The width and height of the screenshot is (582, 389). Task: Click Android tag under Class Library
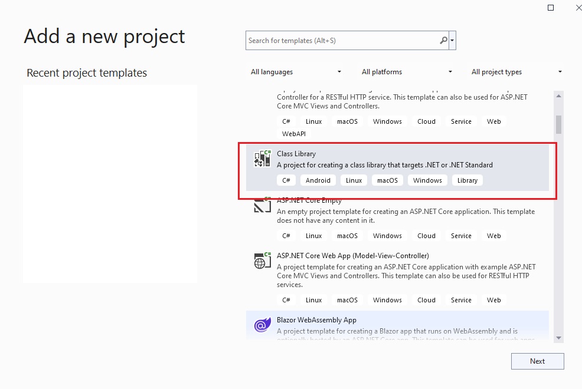pyautogui.click(x=318, y=180)
